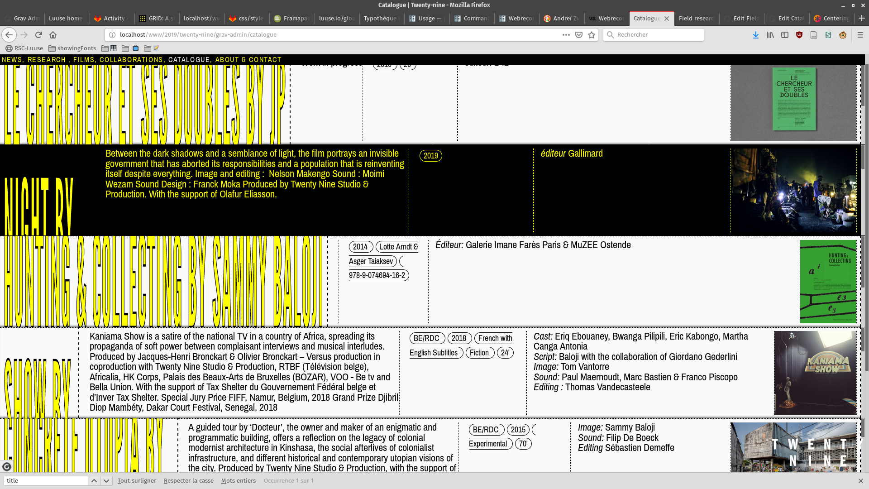869x489 pixels.
Task: Reload the current page
Action: point(38,35)
